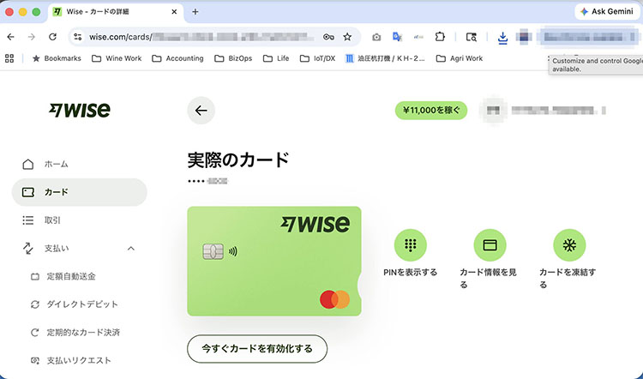Open the ホーム sidebar item
The image size is (643, 379).
point(80,164)
